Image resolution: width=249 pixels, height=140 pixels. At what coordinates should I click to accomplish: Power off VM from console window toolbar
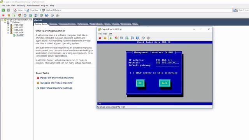click(100, 38)
